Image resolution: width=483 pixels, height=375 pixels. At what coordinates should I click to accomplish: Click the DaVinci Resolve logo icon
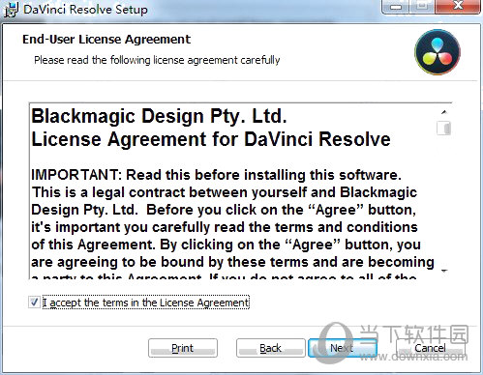point(438,52)
